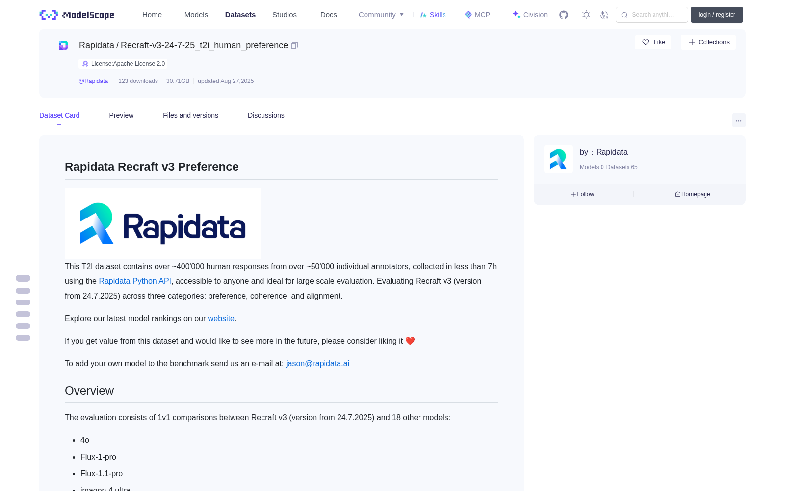The height and width of the screenshot is (491, 785).
Task: Click the 'Flux-1-pro' list item
Action: tap(98, 457)
